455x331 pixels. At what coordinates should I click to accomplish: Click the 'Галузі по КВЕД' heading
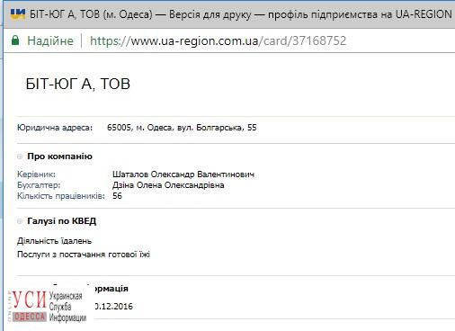(62, 221)
